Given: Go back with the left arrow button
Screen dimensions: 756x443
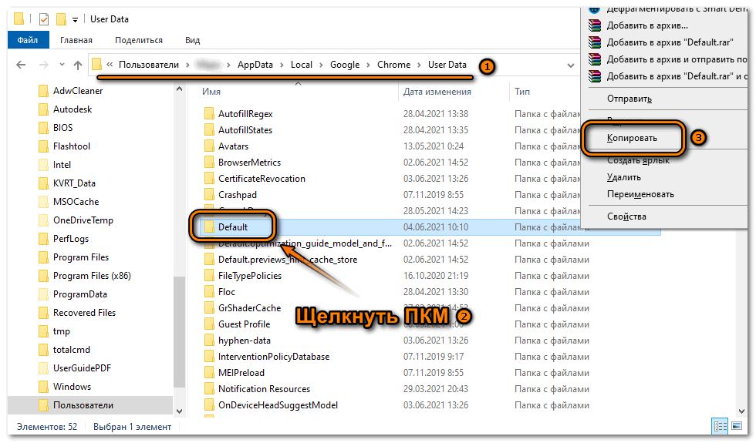Looking at the screenshot, I should pyautogui.click(x=21, y=65).
